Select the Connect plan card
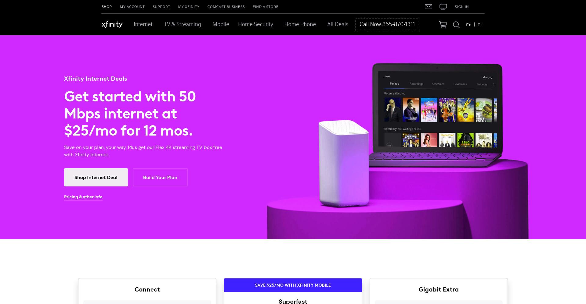Viewport: 586px width, 304px height. [x=147, y=291]
